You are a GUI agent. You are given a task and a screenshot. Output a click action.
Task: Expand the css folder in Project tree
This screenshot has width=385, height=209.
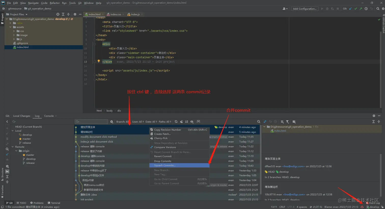tap(13, 31)
